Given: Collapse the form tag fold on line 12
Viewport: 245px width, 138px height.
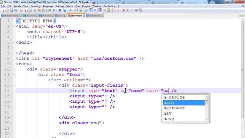Looking at the screenshot, I should (15, 80).
